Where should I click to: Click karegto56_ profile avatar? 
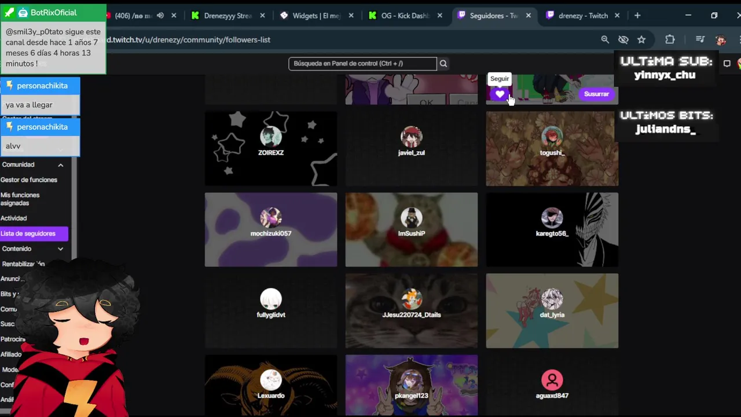pyautogui.click(x=552, y=218)
